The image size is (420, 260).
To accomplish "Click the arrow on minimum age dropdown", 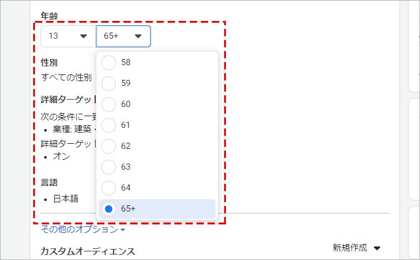I will click(84, 36).
